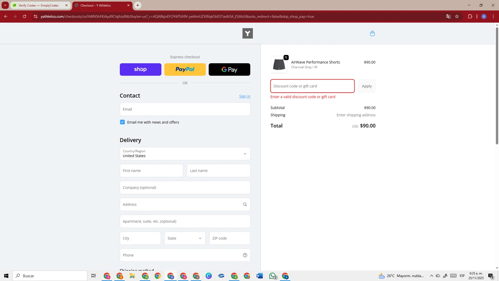Click the phone field help question icon
The image size is (499, 281).
[245, 255]
